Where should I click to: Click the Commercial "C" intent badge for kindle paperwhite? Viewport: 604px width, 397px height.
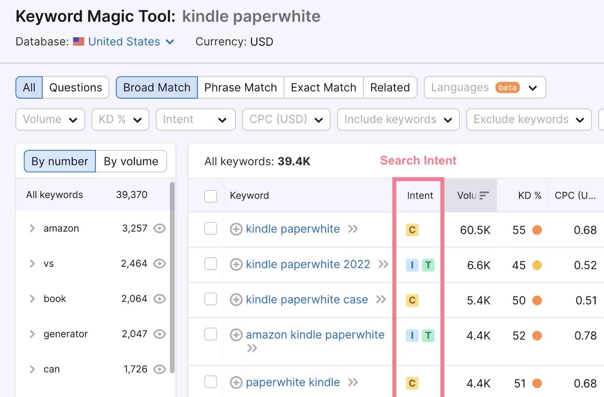point(412,230)
